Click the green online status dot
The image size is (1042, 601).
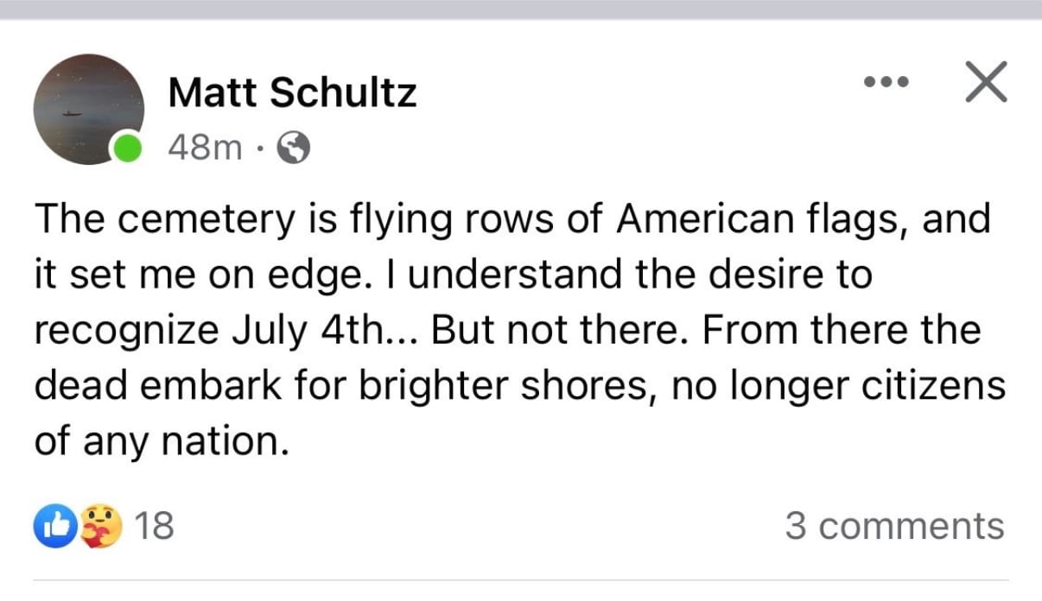tap(129, 150)
